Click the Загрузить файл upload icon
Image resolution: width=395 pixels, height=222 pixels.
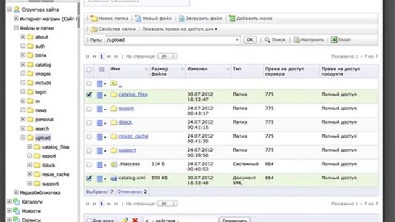181,18
